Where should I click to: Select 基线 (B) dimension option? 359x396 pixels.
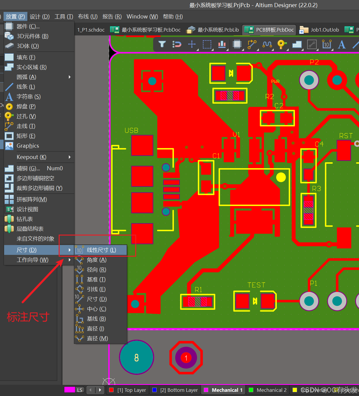pos(101,319)
